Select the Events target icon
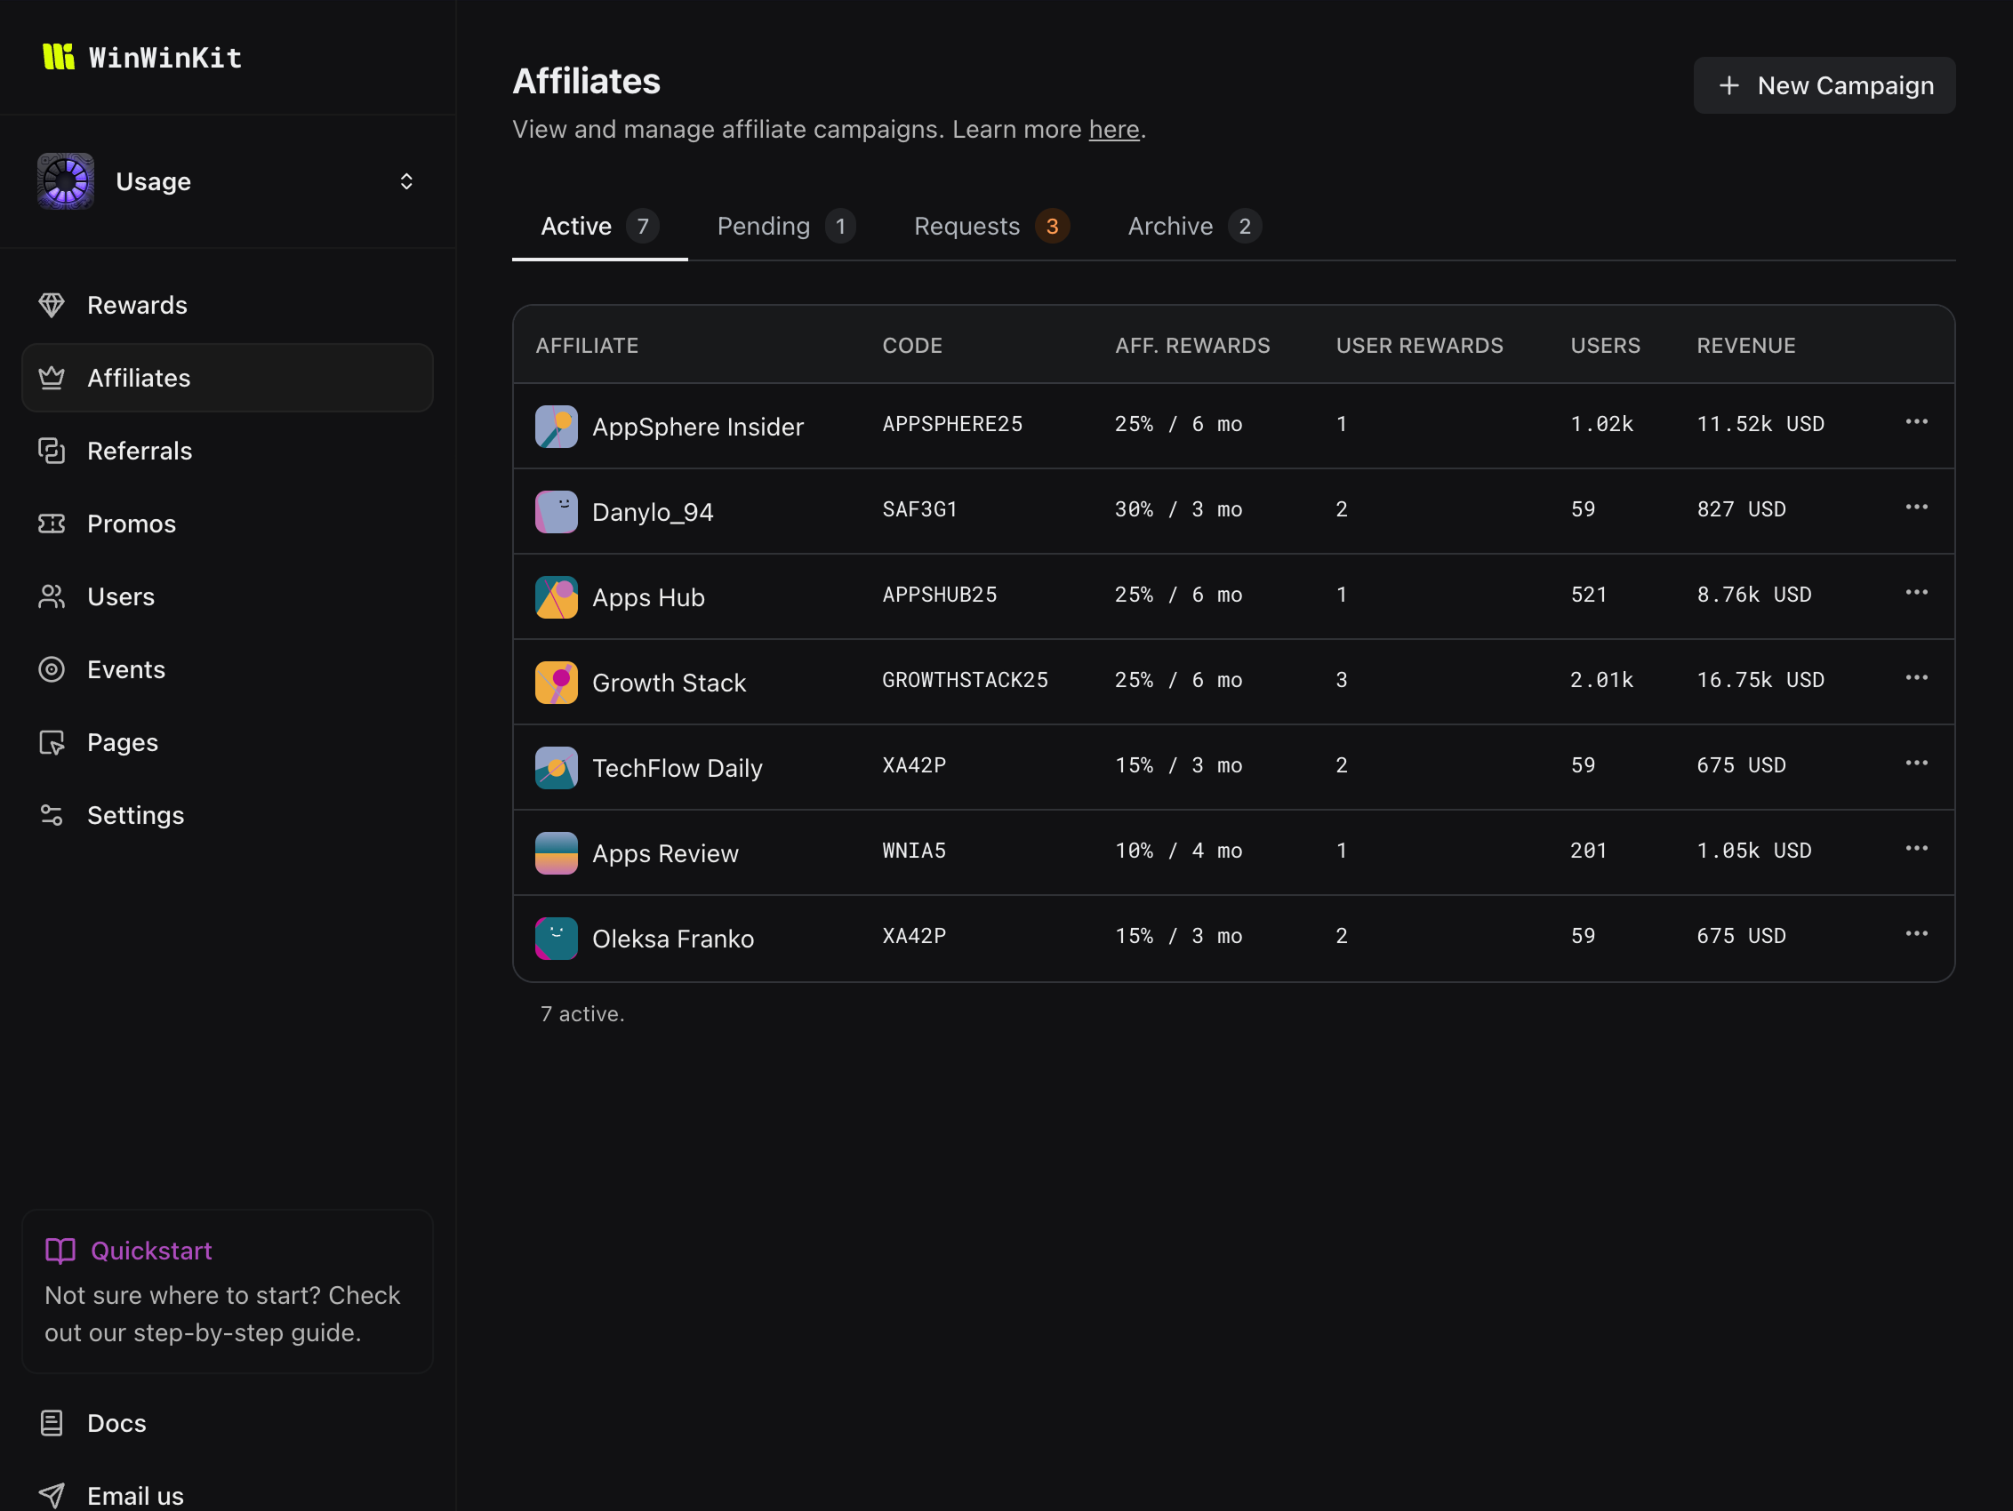 pos(52,668)
